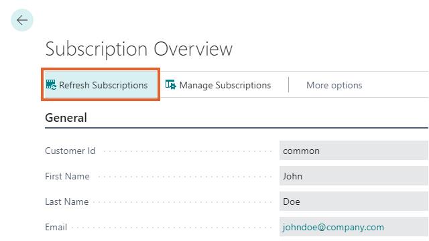Click the dotted leader beside Last Name
The image size is (429, 241).
(182, 202)
